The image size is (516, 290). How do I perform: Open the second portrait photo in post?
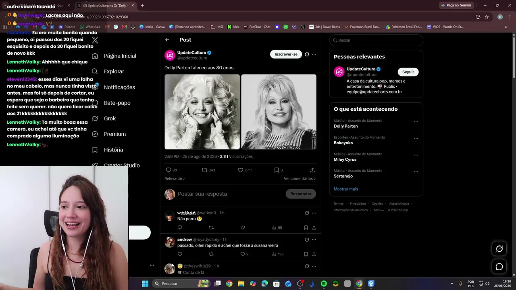point(279,112)
